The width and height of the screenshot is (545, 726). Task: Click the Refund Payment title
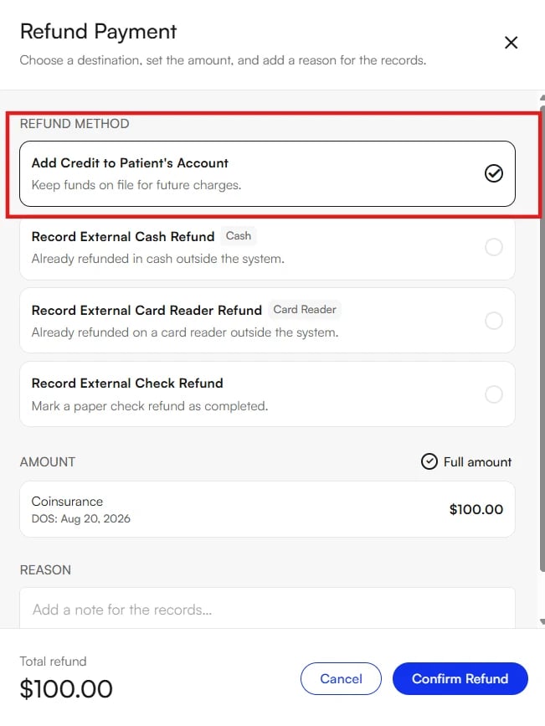click(x=98, y=32)
